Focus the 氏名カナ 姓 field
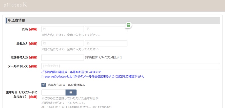The image size is (225, 108). click(62, 43)
